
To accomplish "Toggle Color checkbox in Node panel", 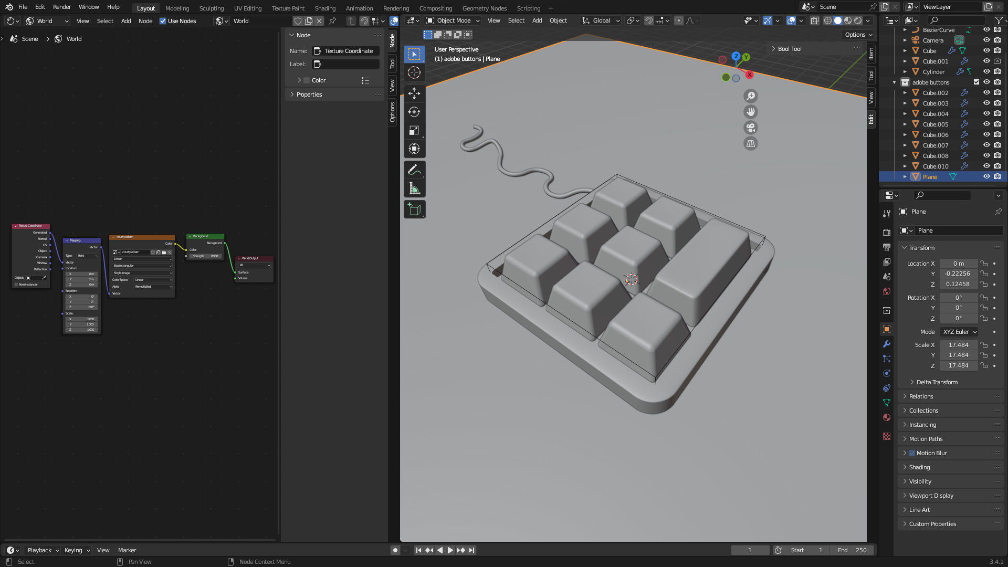I will [x=307, y=80].
